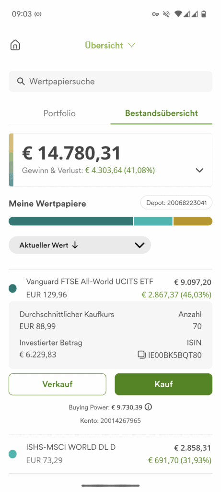Open the Aktueller Wert sort dropdown
Screen dimensions: 221x492
pos(80,245)
